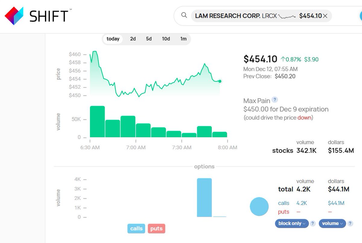362x243 pixels.
Task: Select the 2d time range
Action: point(133,39)
